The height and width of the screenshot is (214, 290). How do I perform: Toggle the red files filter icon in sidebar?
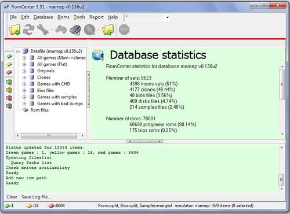tap(9, 98)
